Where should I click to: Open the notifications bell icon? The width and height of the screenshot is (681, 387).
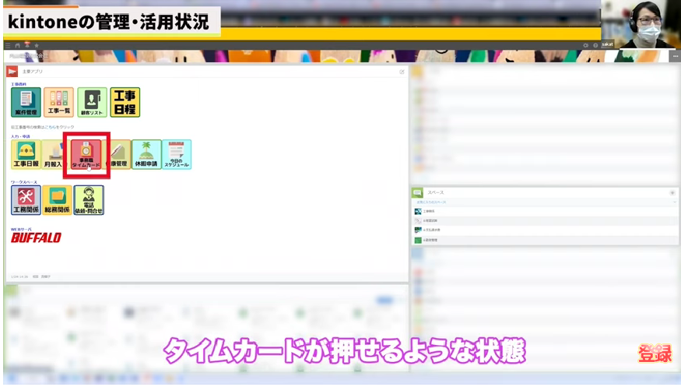pyautogui.click(x=27, y=44)
